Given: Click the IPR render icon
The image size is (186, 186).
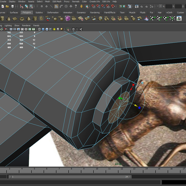Looking at the screenshot, I should [x=147, y=6].
